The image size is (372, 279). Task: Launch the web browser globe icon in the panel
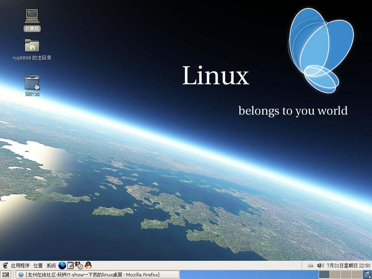[x=62, y=265]
